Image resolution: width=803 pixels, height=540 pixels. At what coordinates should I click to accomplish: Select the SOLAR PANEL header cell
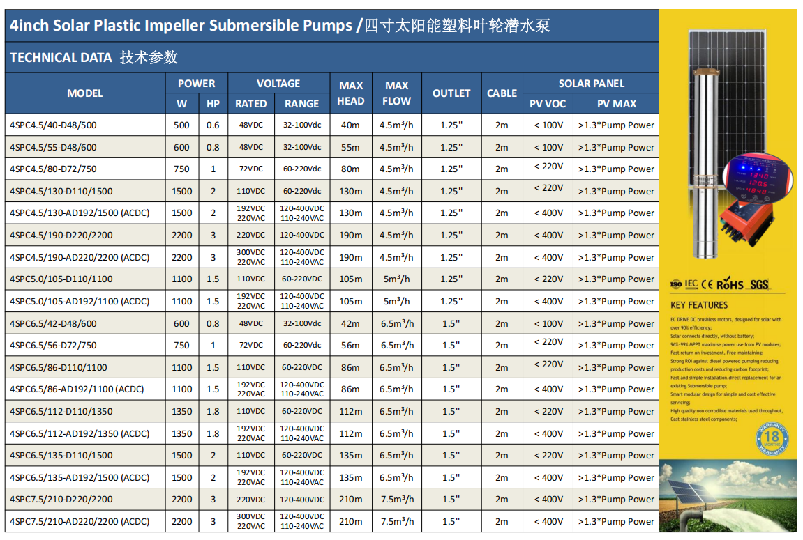[591, 83]
